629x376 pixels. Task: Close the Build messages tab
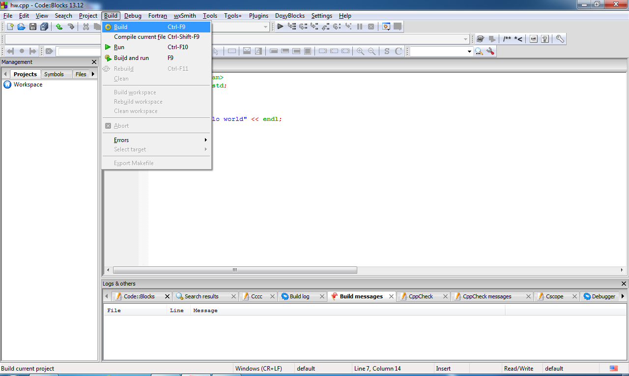[392, 296]
